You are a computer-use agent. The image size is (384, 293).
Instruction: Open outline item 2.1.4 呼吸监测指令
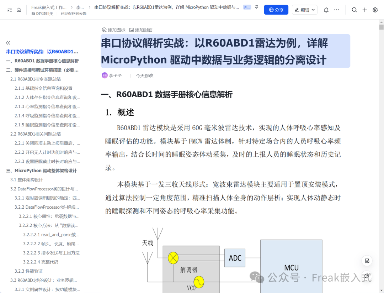(47, 115)
